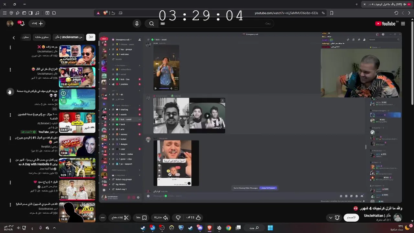Open the more actions three-dot menu
This screenshot has height=233, width=414.
click(103, 217)
